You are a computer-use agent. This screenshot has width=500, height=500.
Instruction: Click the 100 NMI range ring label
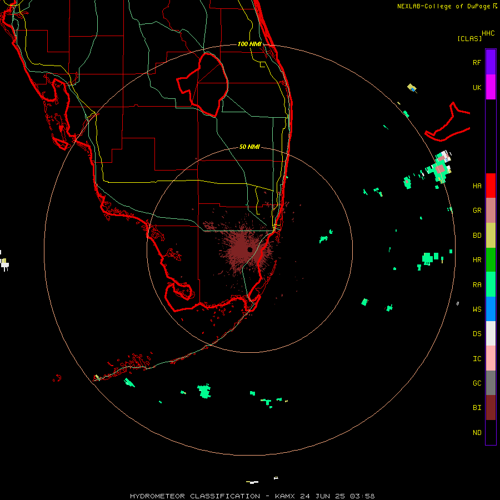(249, 44)
